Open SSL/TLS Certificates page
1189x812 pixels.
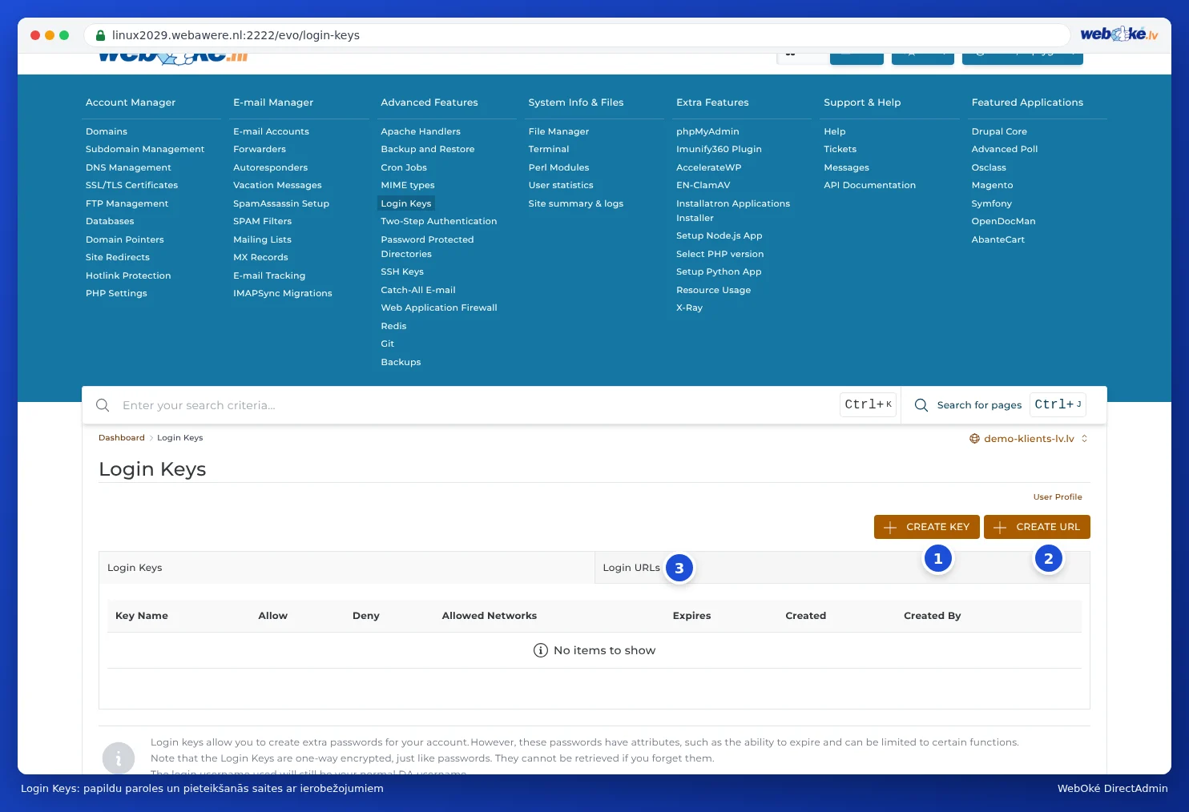132,185
